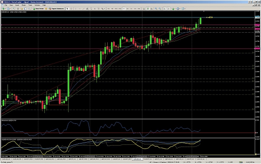
Task: Open the Indicators list icon
Action: (x=173, y=9)
